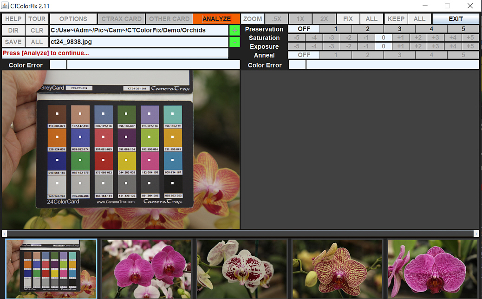Click the DIR button to choose directory

(13, 30)
